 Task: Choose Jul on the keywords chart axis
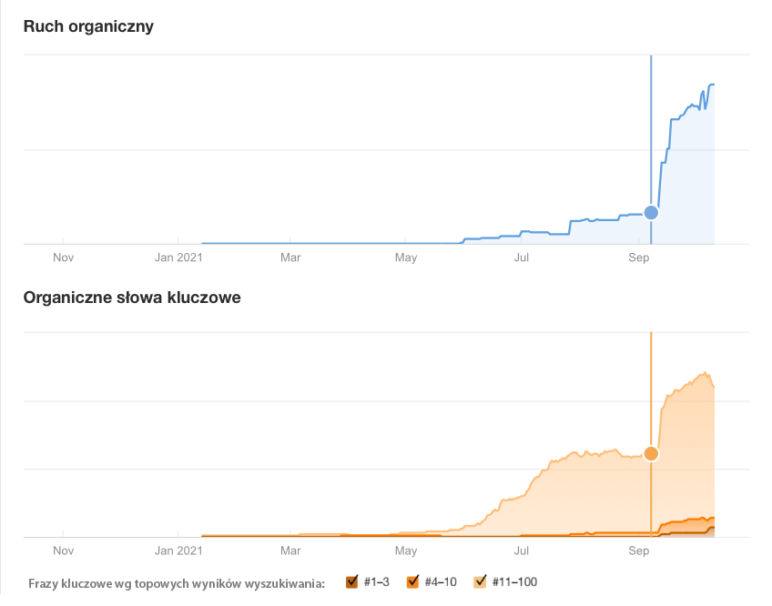522,550
